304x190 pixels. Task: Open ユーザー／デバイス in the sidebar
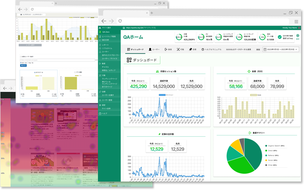pyautogui.click(x=109, y=59)
